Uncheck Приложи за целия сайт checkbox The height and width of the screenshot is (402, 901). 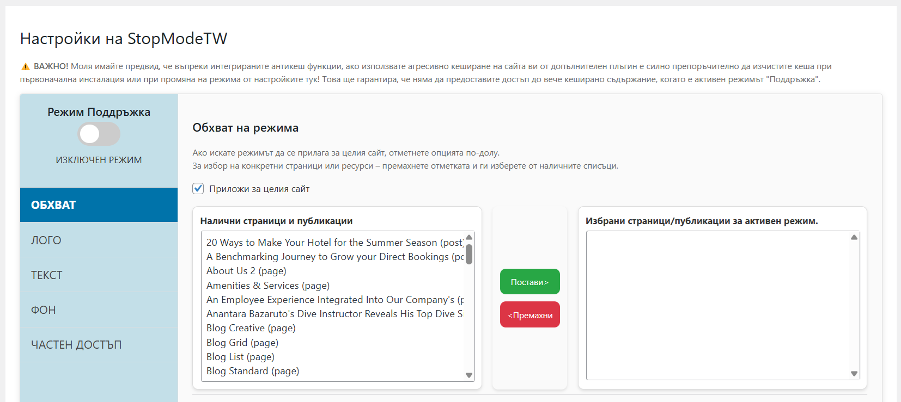[198, 189]
